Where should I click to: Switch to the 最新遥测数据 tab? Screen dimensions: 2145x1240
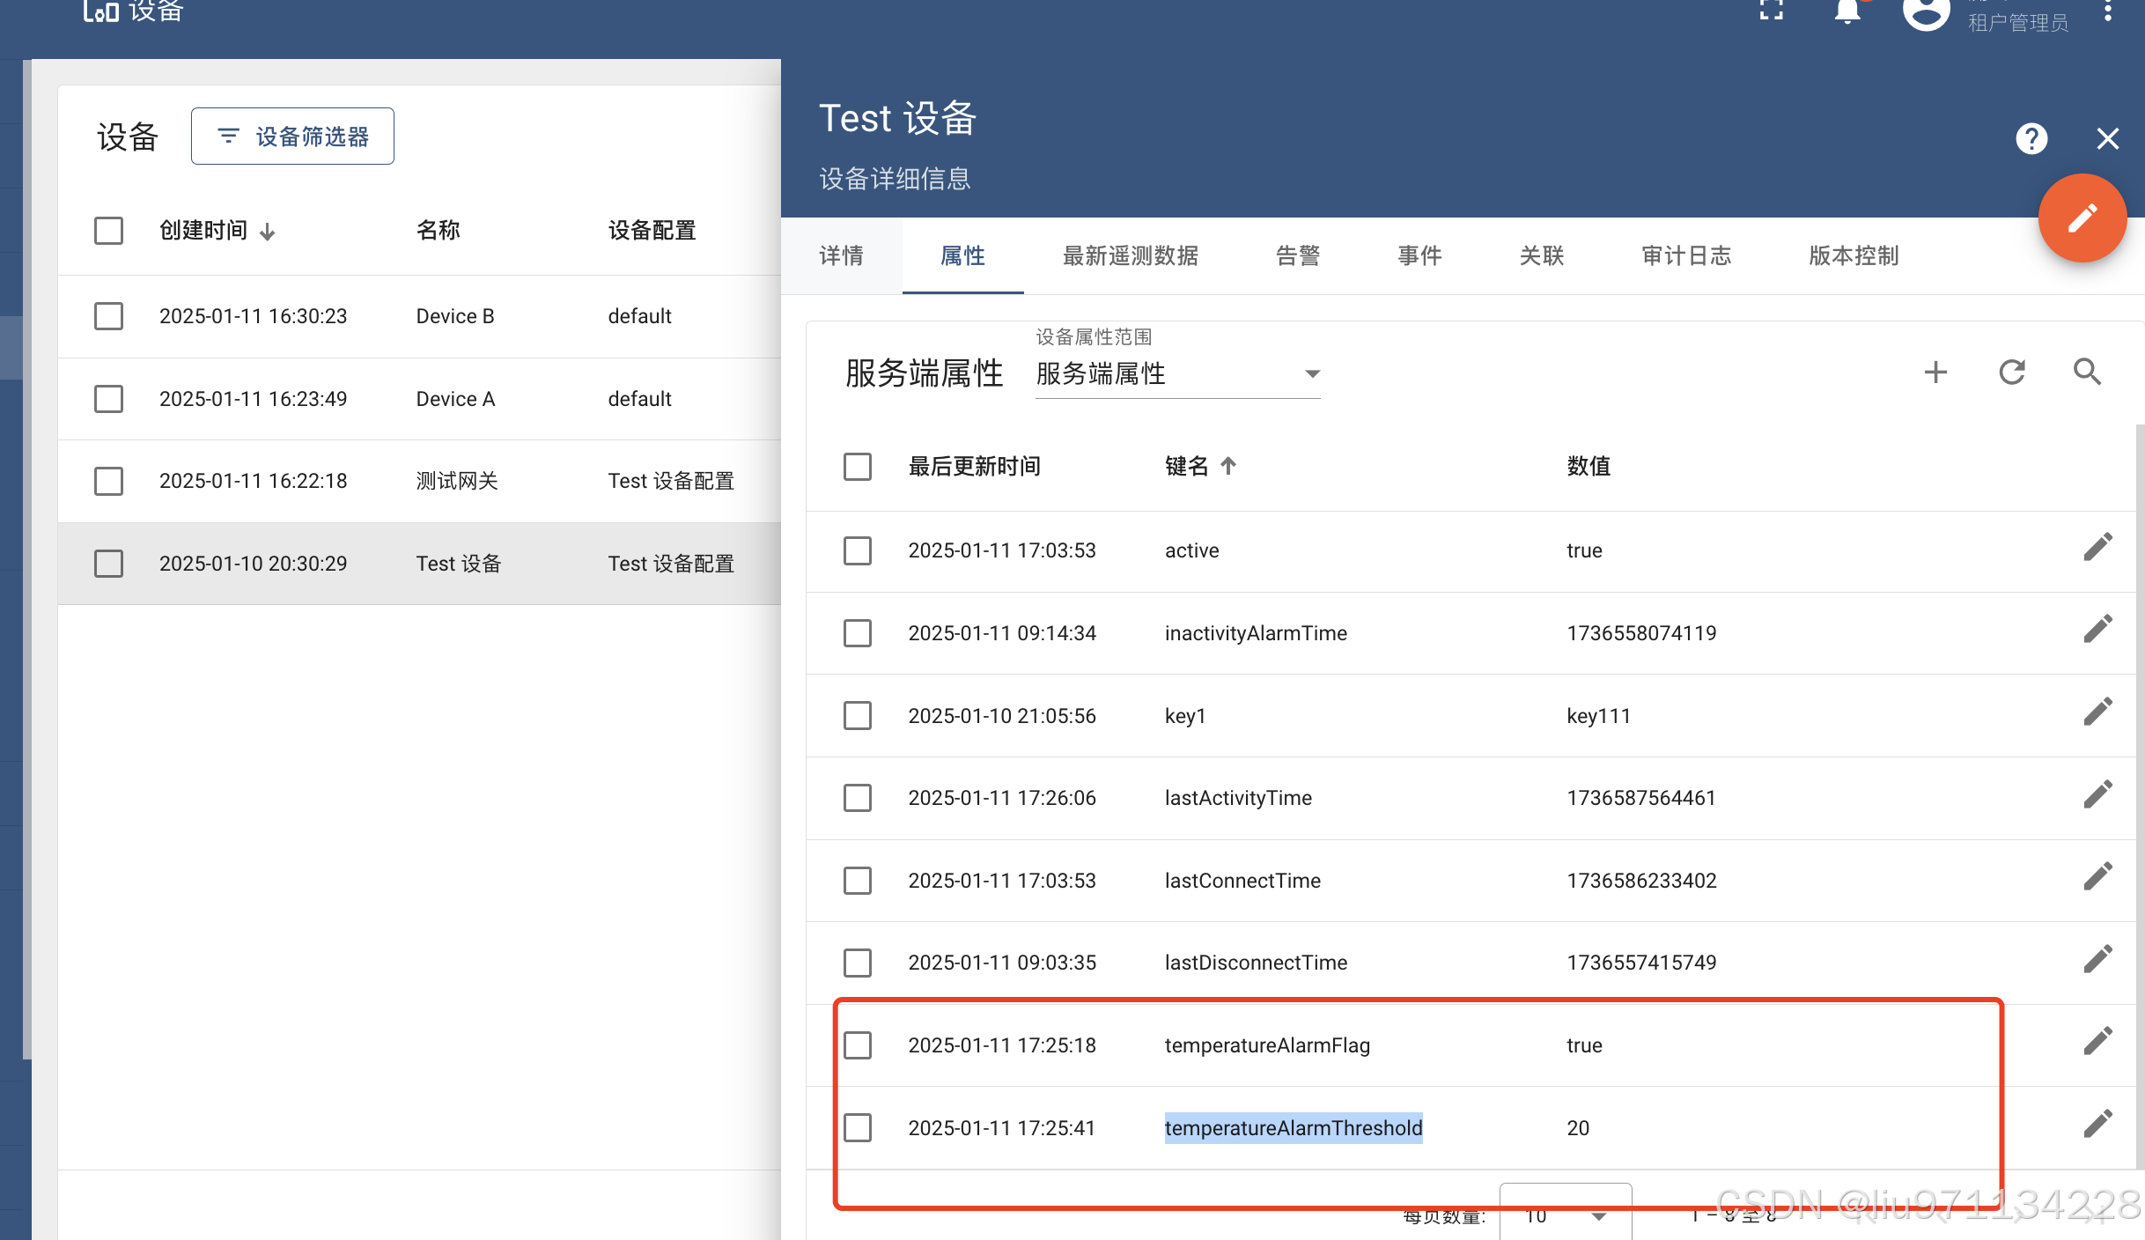point(1130,256)
